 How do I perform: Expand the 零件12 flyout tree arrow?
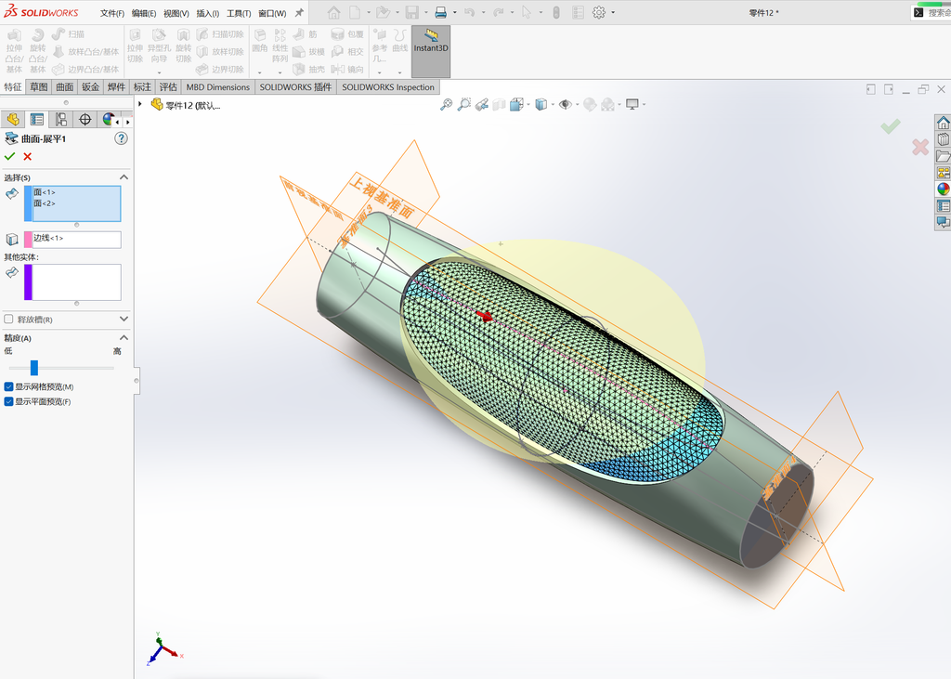coord(140,104)
